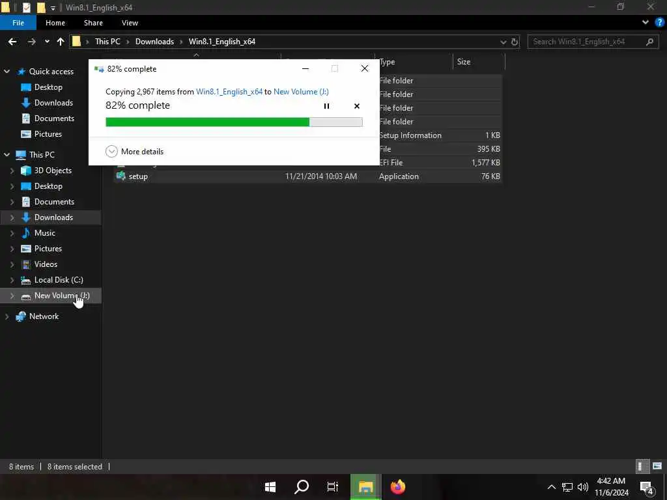Go forward with the right arrow
This screenshot has height=500, width=667.
coord(31,42)
